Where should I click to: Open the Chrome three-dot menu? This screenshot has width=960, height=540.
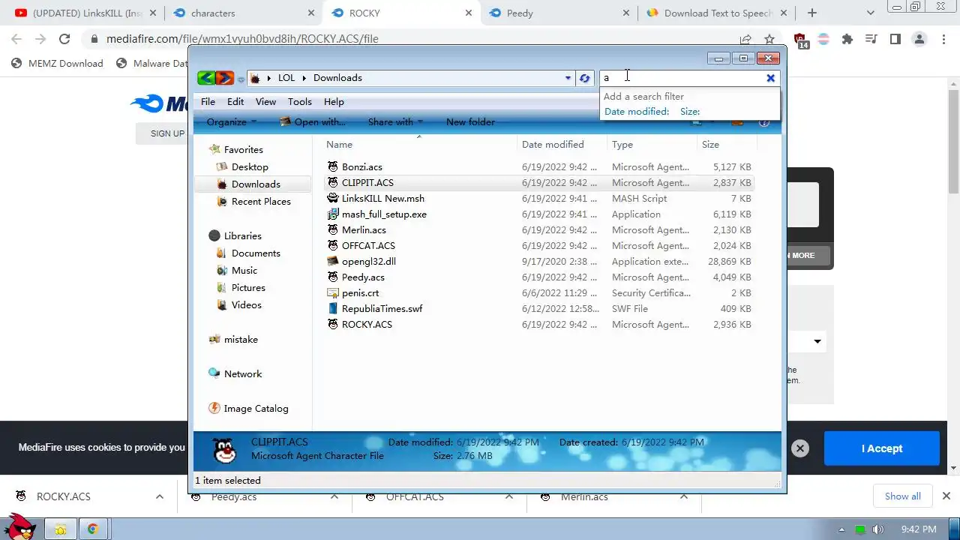pyautogui.click(x=943, y=39)
